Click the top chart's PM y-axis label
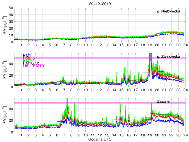189x142 pixels. 5,25
